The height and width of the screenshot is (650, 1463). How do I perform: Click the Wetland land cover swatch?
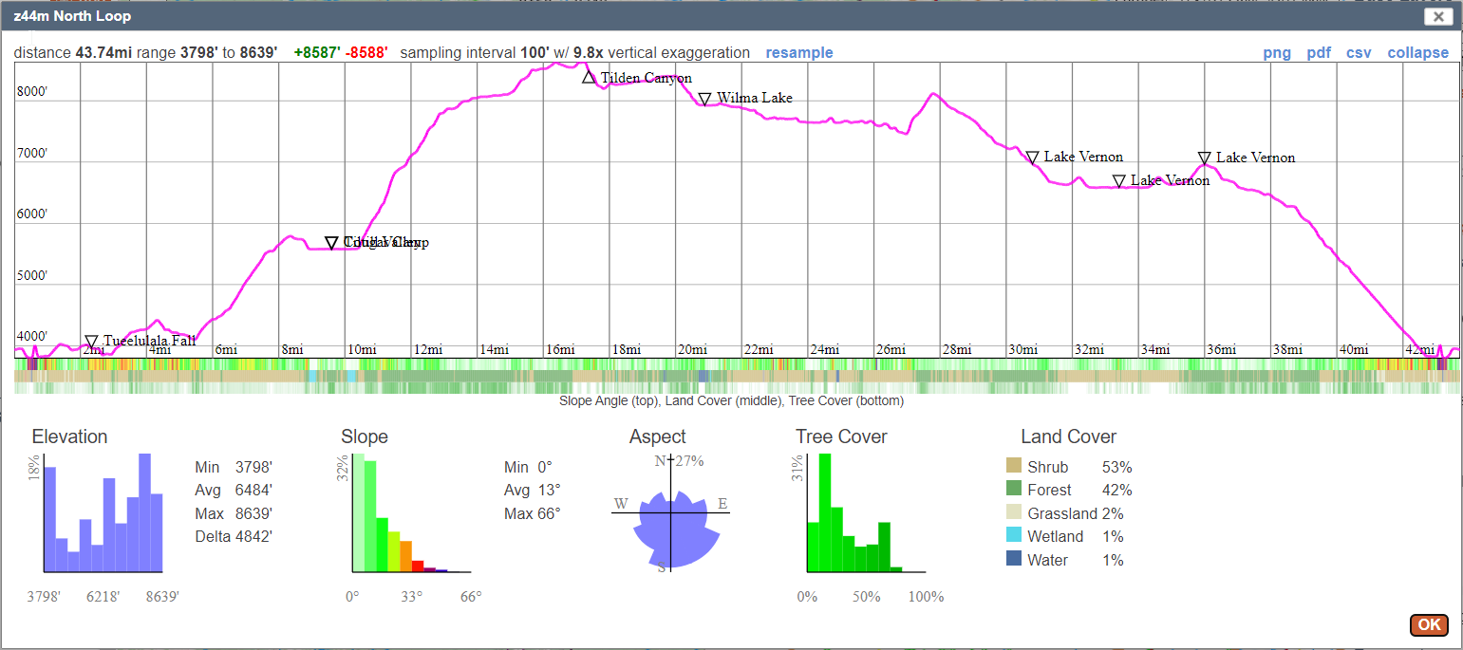tap(1014, 536)
